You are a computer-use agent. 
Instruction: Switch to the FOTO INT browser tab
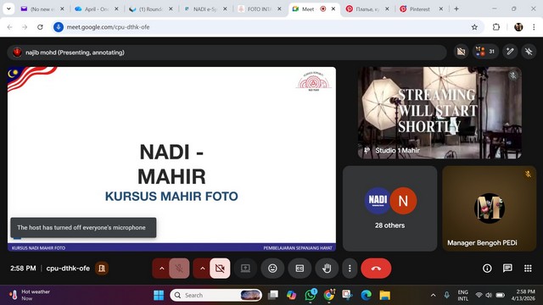tap(260, 9)
